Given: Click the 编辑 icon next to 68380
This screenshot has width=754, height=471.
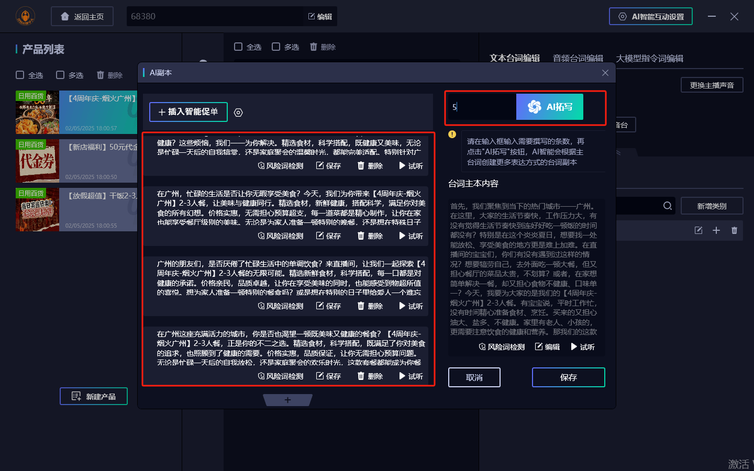Looking at the screenshot, I should [320, 17].
